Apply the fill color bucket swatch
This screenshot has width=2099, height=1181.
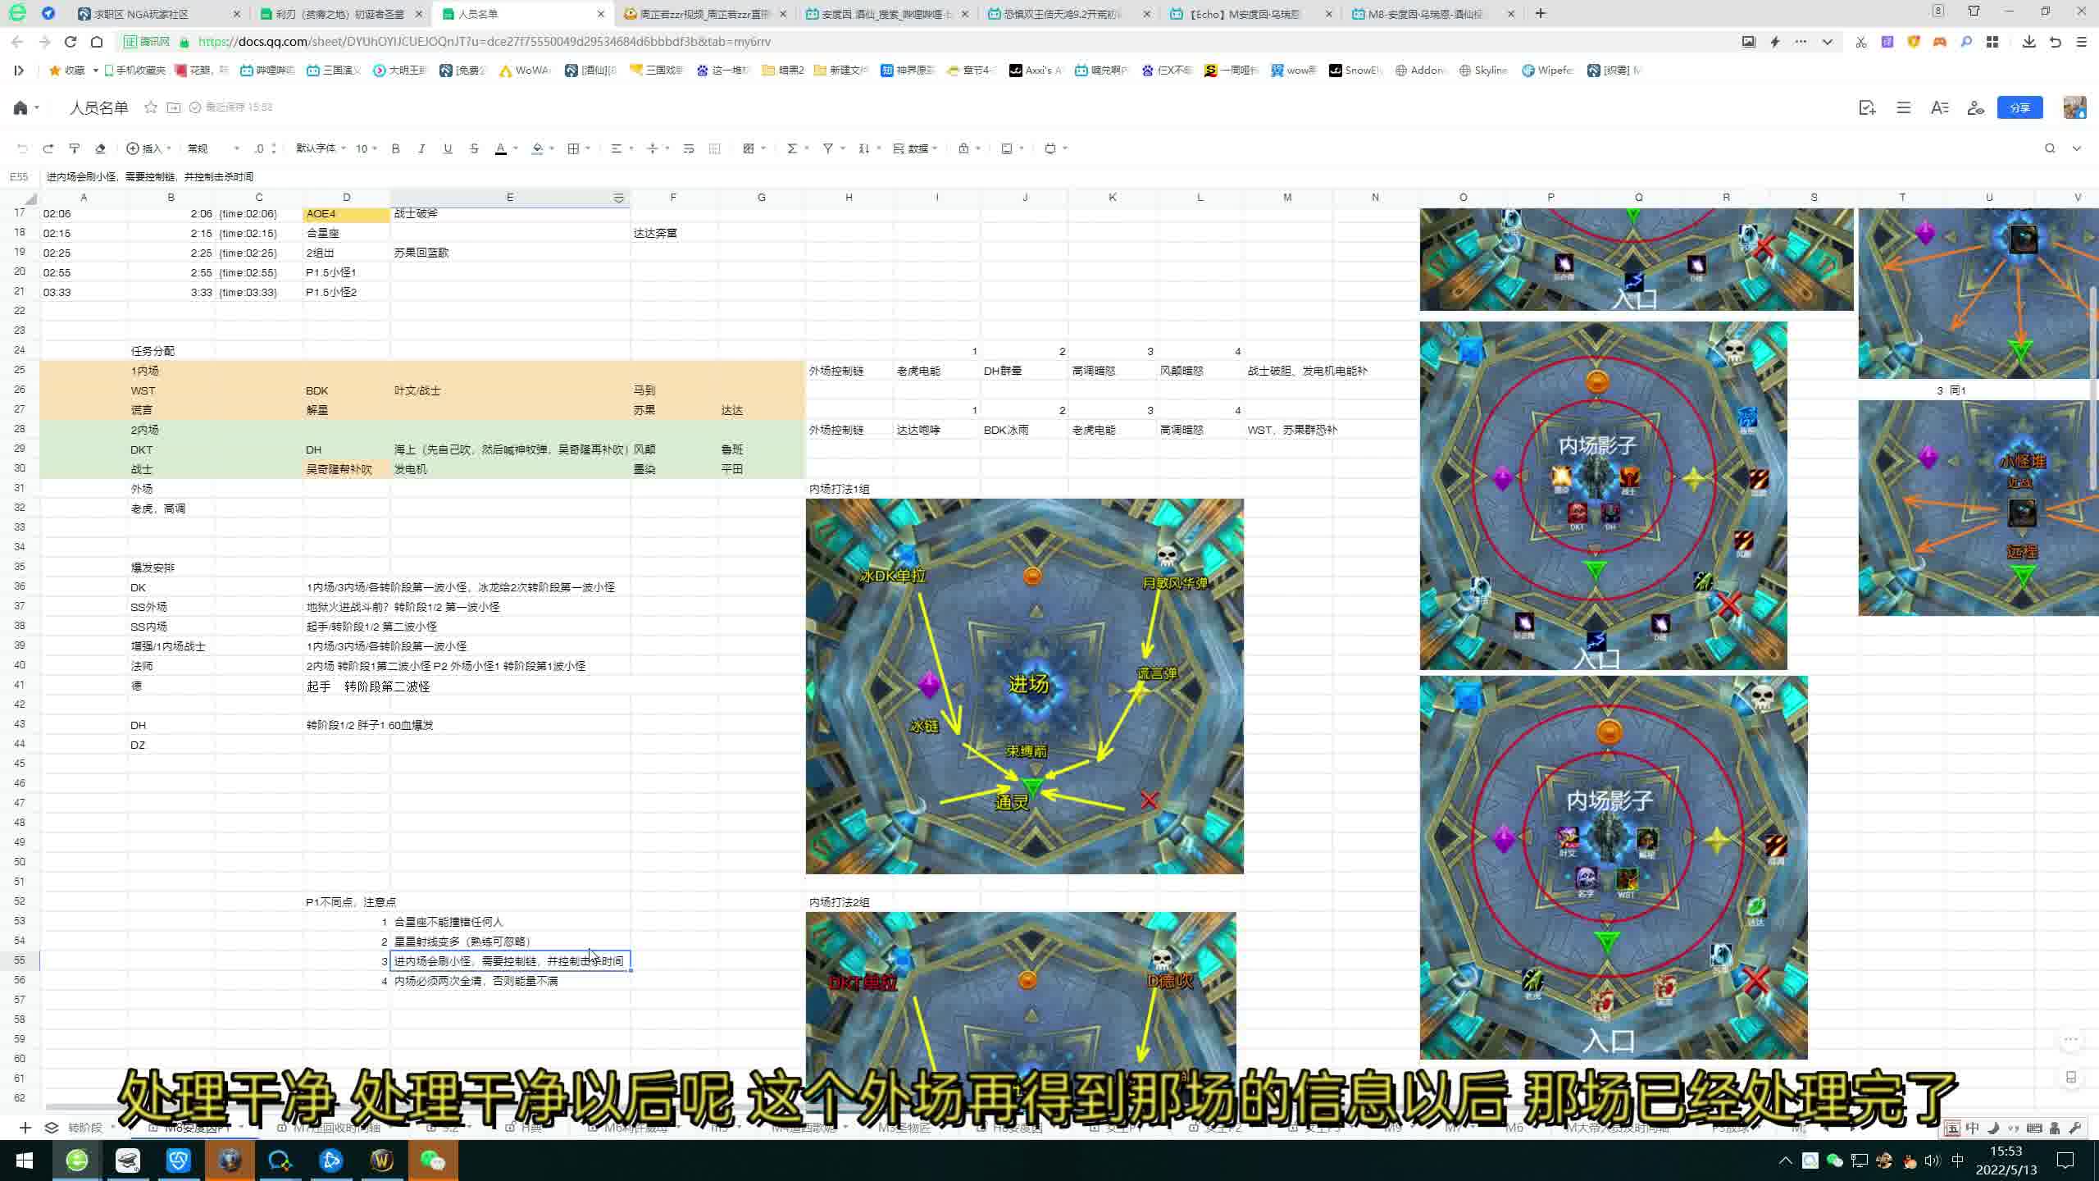tap(537, 148)
